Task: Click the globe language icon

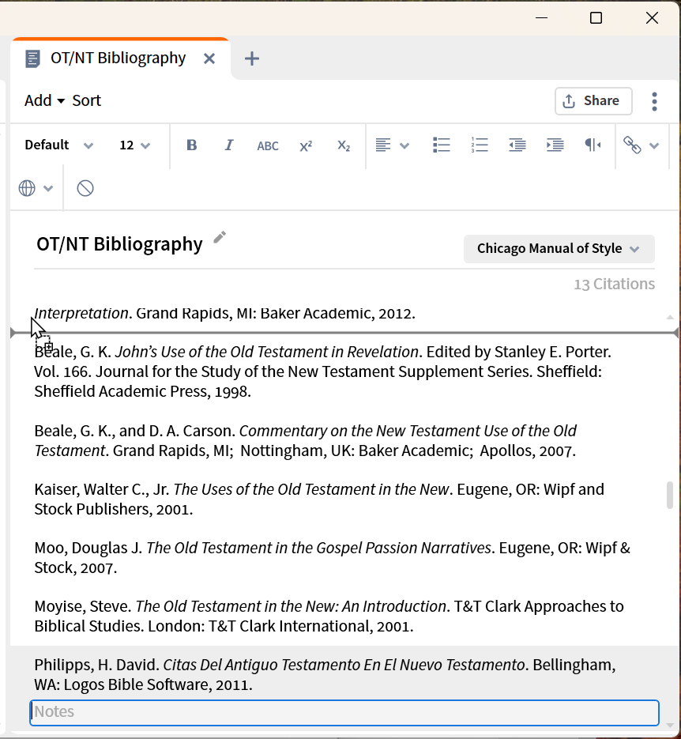Action: 27,188
